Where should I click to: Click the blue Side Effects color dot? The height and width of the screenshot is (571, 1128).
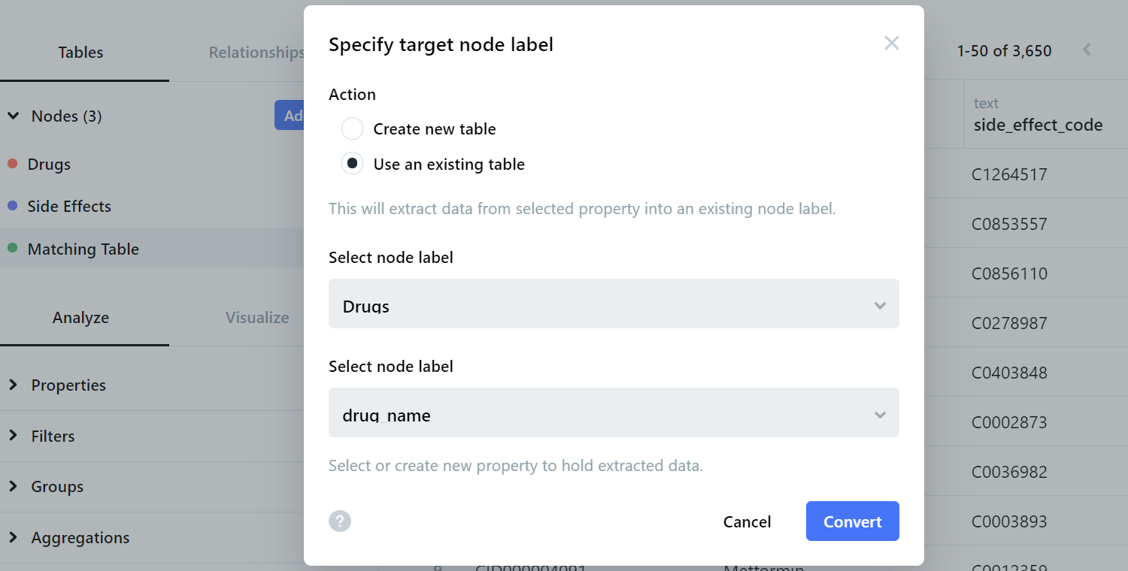pyautogui.click(x=12, y=206)
